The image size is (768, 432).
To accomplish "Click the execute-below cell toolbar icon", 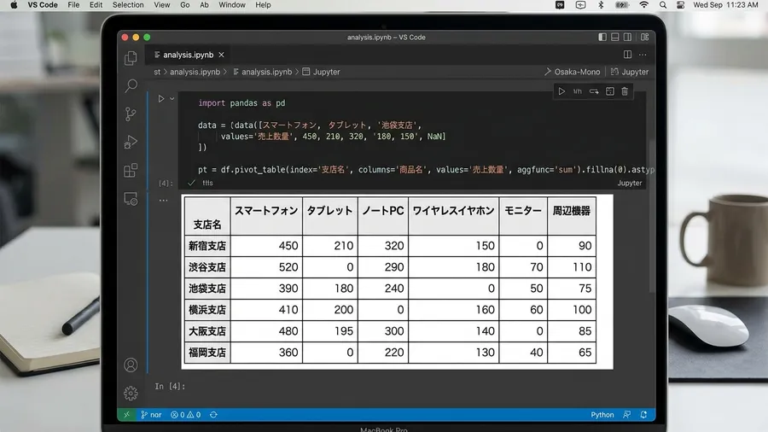I will click(594, 91).
